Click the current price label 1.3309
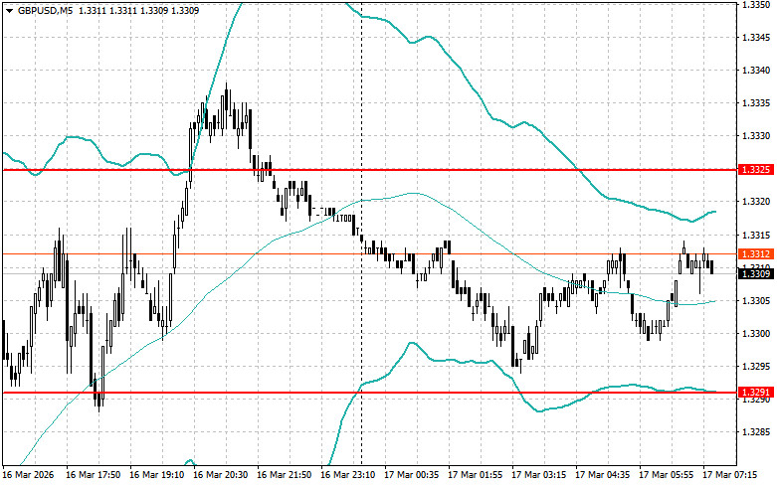 (x=756, y=273)
